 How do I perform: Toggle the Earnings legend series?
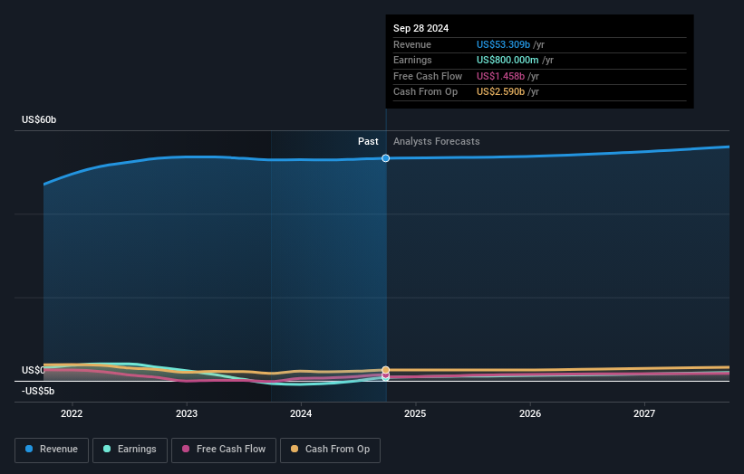(130, 450)
